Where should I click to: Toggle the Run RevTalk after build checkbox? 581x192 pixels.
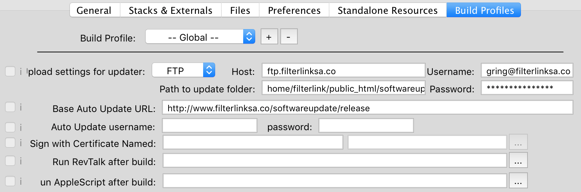(10, 161)
